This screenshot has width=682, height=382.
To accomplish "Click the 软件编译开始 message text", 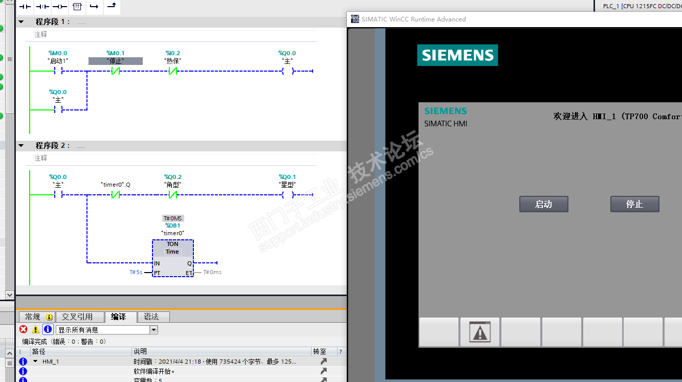I will click(x=154, y=371).
